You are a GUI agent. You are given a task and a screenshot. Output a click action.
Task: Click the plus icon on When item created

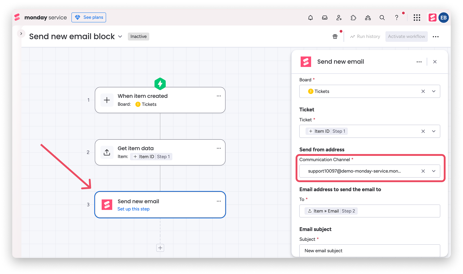pyautogui.click(x=107, y=100)
